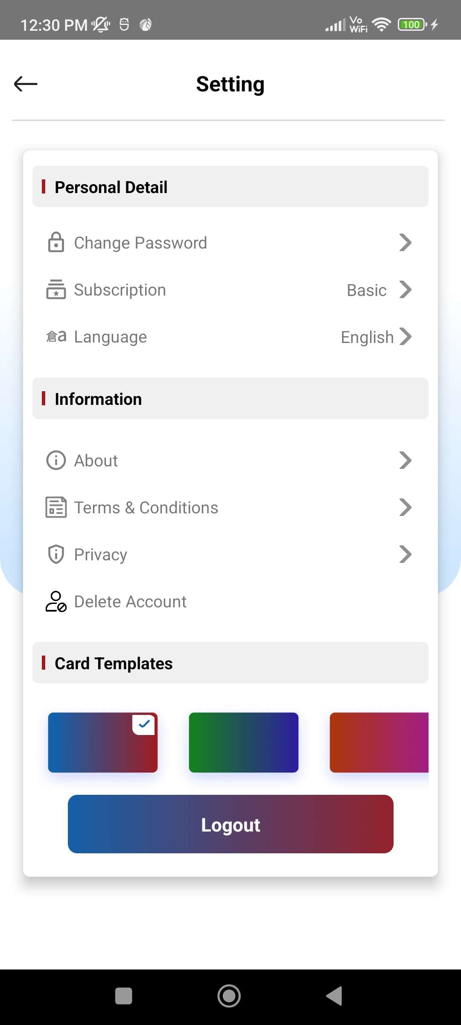Image resolution: width=461 pixels, height=1025 pixels.
Task: Tap the Privacy shield icon
Action: pyautogui.click(x=56, y=554)
